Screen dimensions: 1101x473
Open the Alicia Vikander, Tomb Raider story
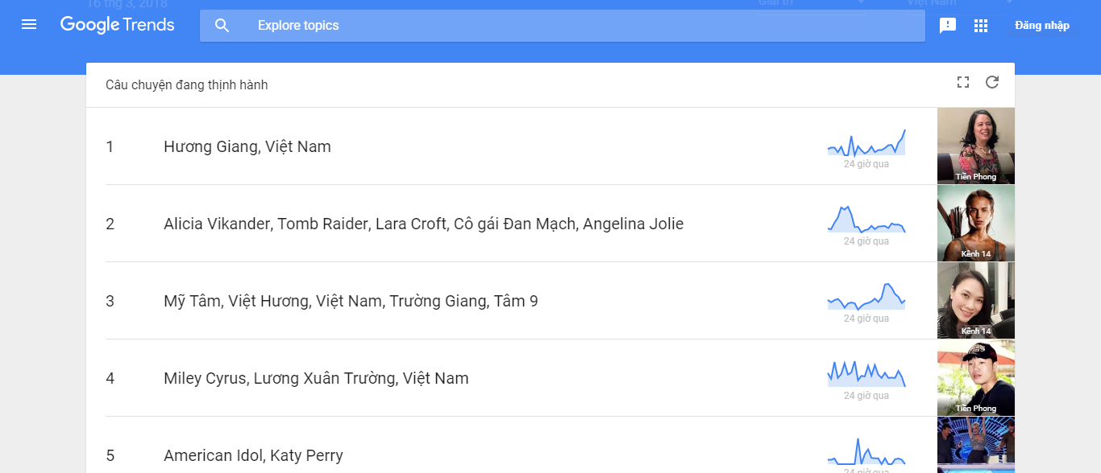(423, 224)
